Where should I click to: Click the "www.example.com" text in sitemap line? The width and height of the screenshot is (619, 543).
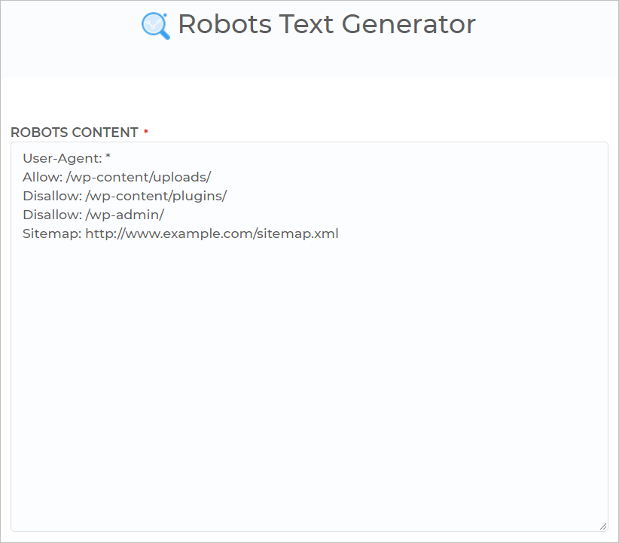pos(189,233)
